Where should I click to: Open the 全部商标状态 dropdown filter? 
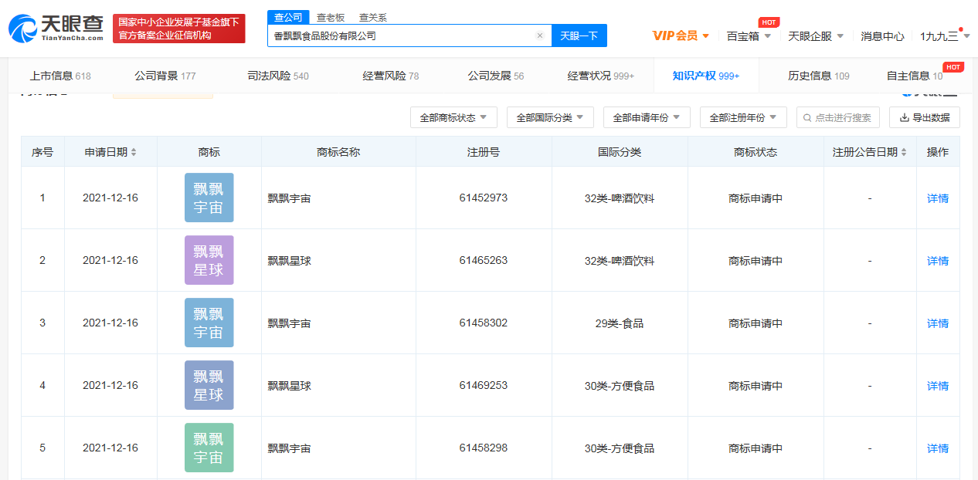point(453,118)
